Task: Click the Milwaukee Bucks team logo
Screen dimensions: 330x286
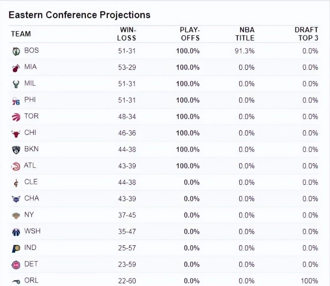Action: (x=16, y=84)
